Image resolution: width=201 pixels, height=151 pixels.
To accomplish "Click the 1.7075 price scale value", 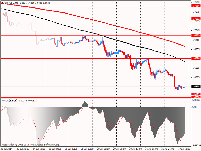I will [196, 12].
